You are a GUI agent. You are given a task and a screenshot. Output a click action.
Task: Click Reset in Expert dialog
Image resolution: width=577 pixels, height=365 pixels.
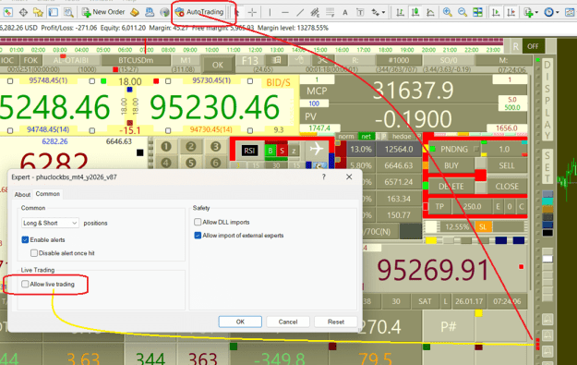coord(336,322)
